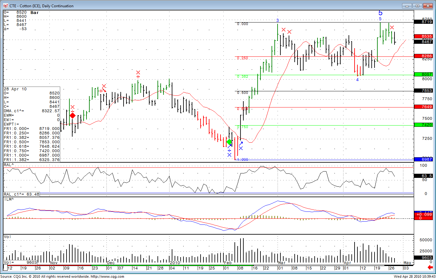Click the red X marker near the April high
436x279 pixels.
coord(392,28)
